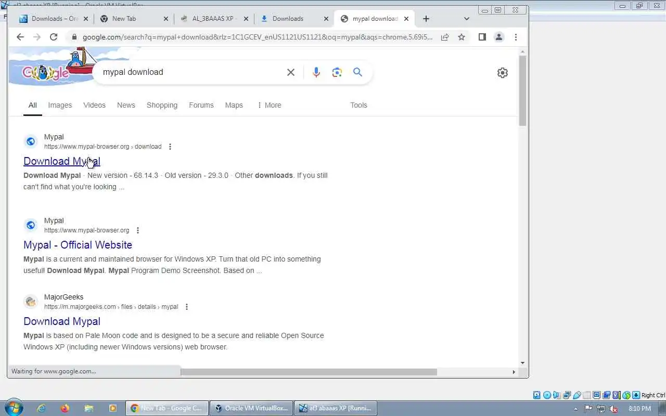Click the lock icon in address bar
This screenshot has width=666, height=416.
click(74, 37)
